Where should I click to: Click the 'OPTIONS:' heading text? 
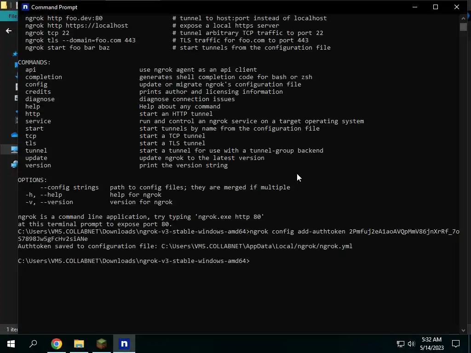coord(33,180)
